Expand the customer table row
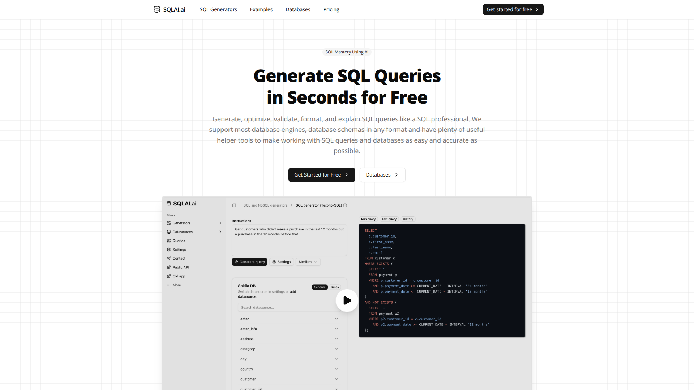The height and width of the screenshot is (390, 694). click(x=289, y=380)
